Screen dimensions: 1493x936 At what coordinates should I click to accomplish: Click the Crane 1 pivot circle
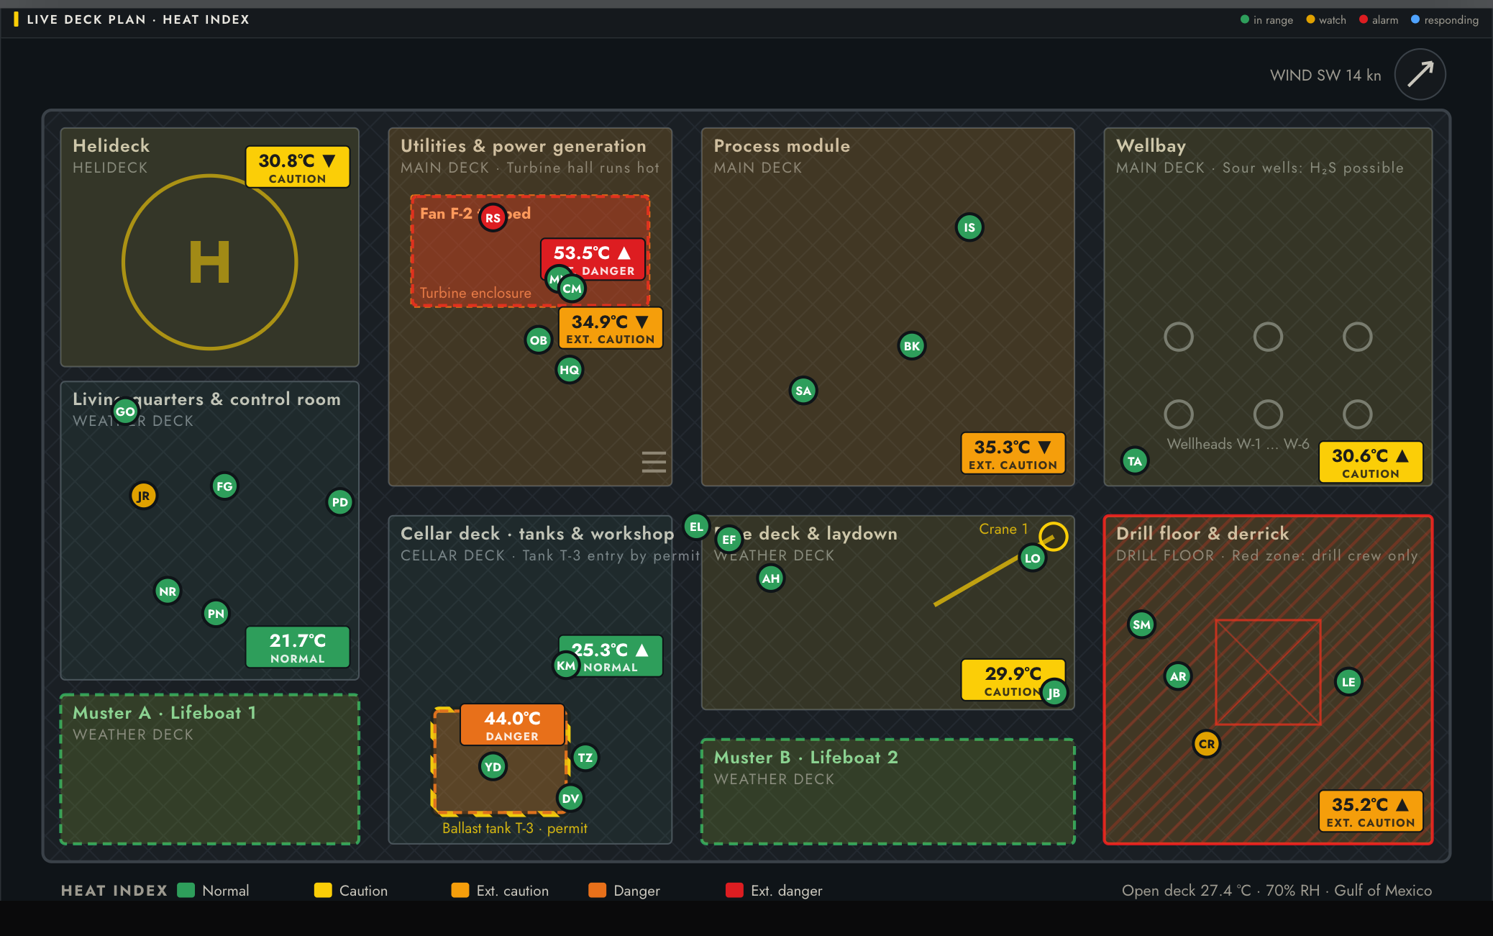point(1054,536)
